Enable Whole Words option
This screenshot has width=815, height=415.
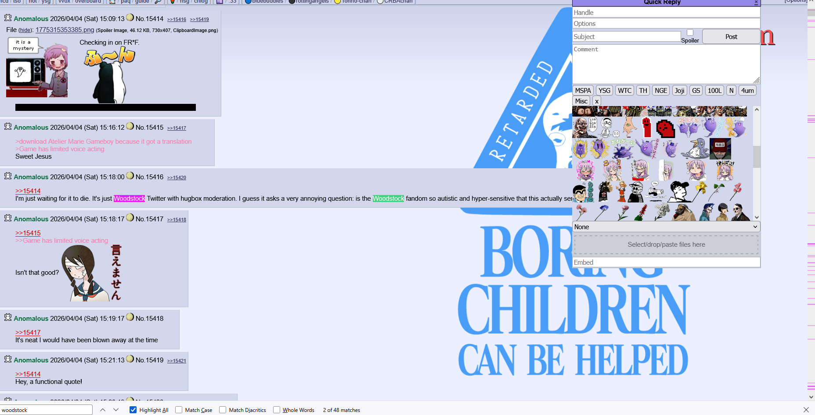[x=277, y=410]
